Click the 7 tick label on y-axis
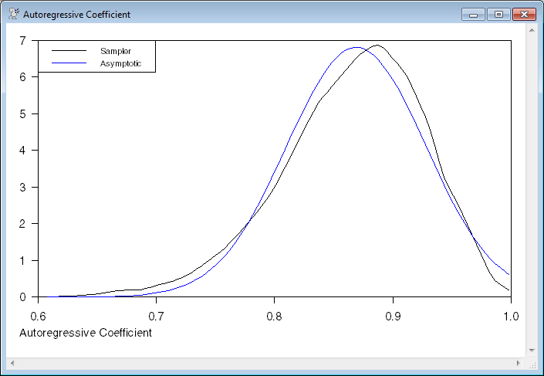Image resolution: width=544 pixels, height=376 pixels. (x=23, y=40)
